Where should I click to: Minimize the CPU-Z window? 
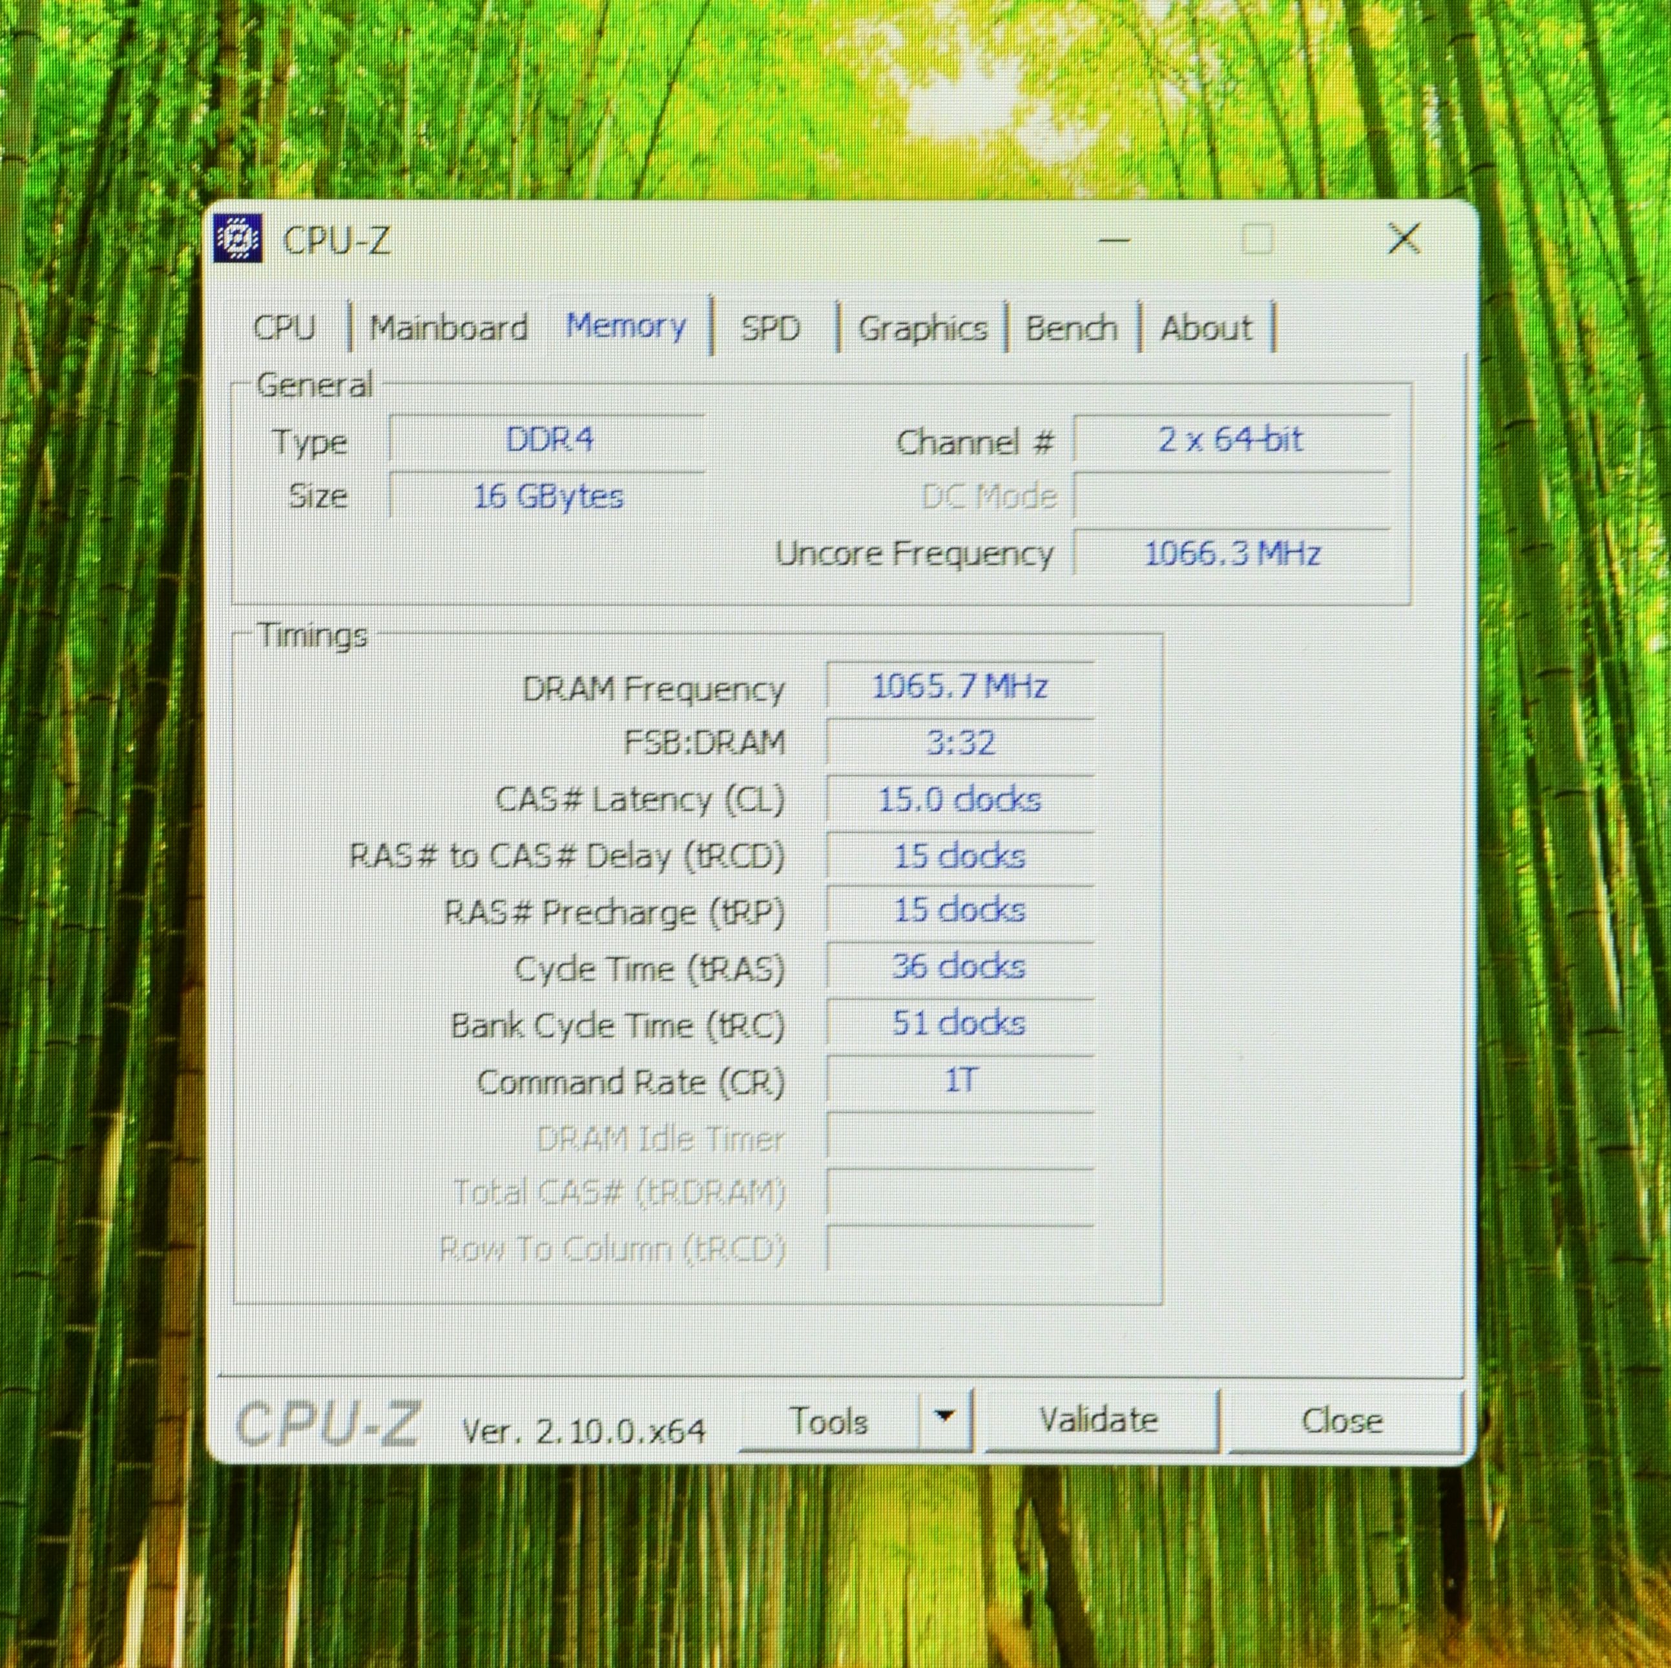tap(1116, 240)
